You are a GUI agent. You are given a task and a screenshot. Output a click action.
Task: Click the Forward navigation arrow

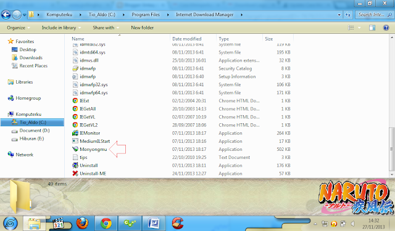click(17, 15)
